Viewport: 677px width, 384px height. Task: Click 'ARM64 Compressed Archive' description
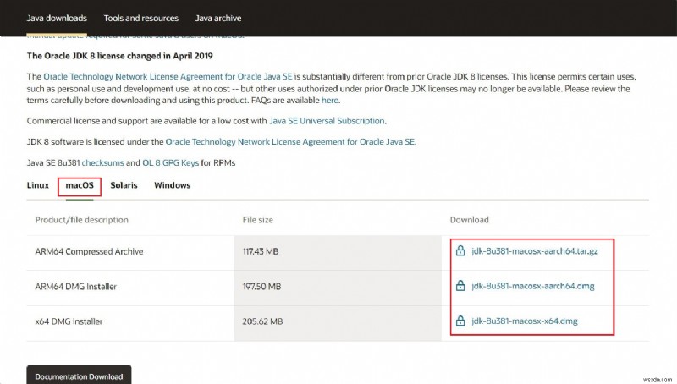[89, 251]
